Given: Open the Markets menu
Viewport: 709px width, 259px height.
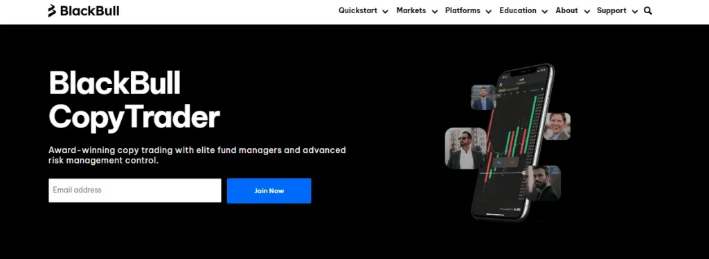Looking at the screenshot, I should (411, 10).
